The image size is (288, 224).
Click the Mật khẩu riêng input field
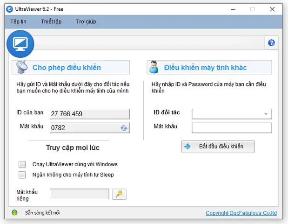(x=80, y=194)
